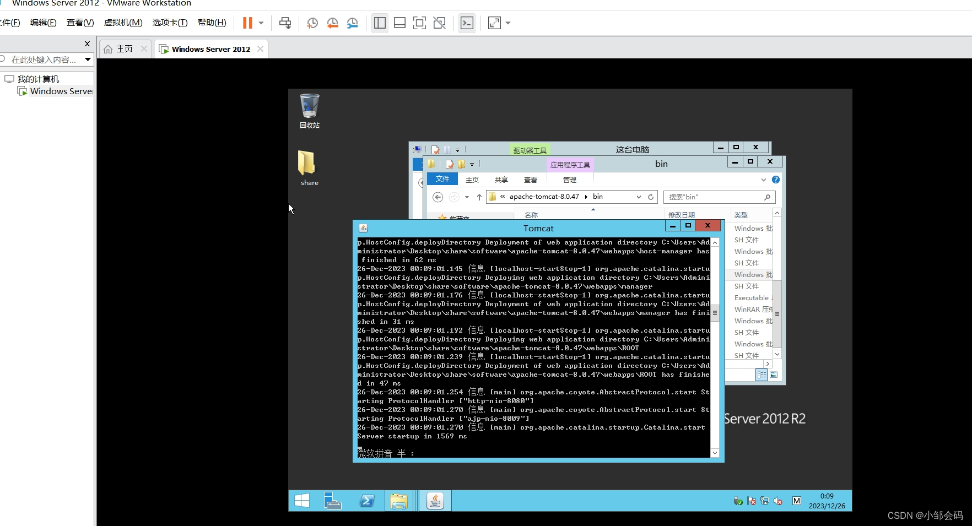972x526 pixels.
Task: Select 我的计算机 in the library tree
Action: 38,79
